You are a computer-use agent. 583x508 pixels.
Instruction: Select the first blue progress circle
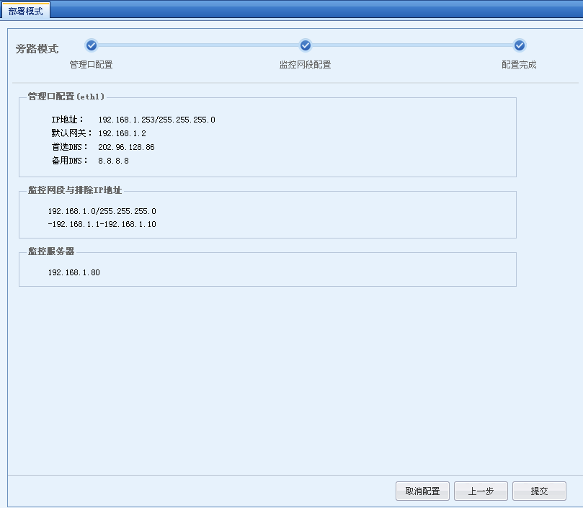[x=91, y=45]
